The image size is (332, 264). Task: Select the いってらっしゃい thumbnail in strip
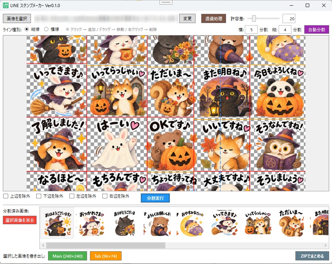pos(257,224)
